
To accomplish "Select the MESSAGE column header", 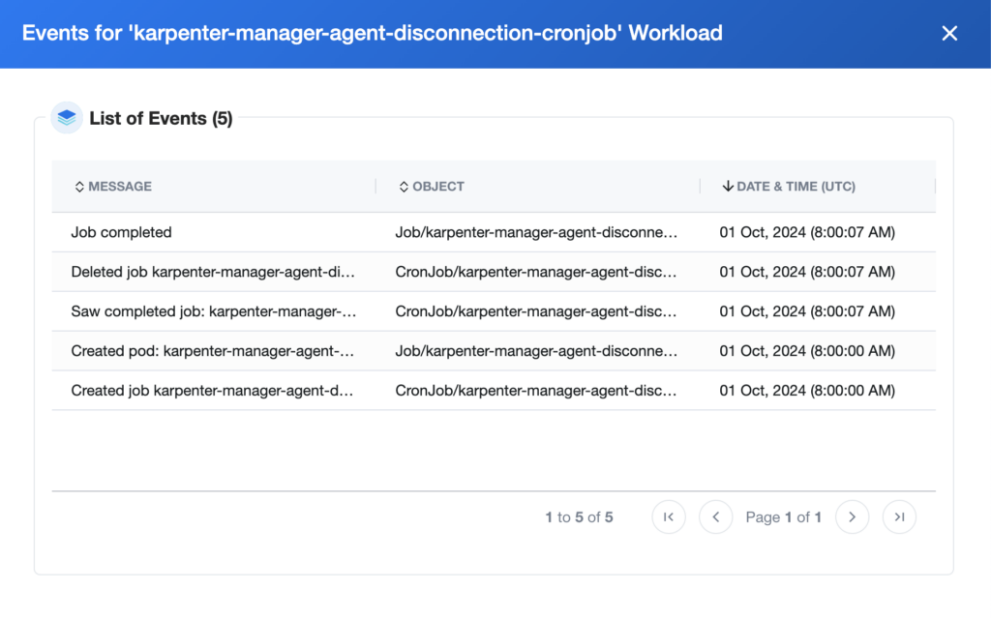I will point(120,186).
